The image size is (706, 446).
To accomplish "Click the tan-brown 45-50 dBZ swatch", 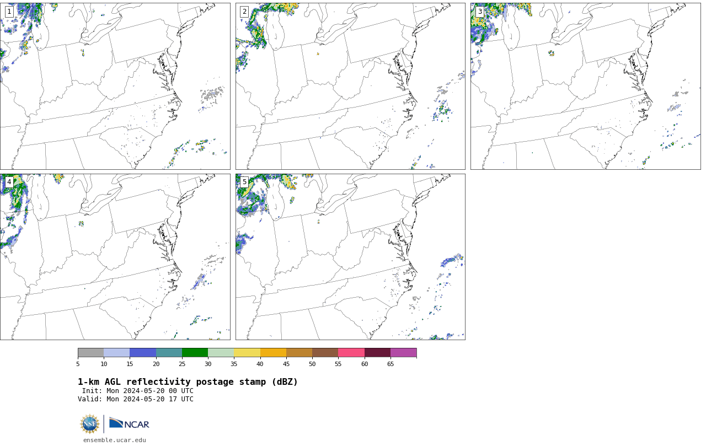I will [299, 353].
